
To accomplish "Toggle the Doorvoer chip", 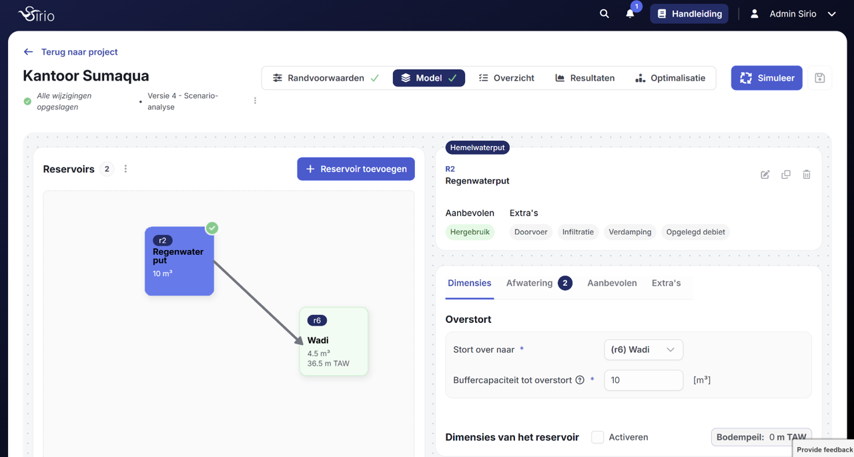I will point(530,232).
